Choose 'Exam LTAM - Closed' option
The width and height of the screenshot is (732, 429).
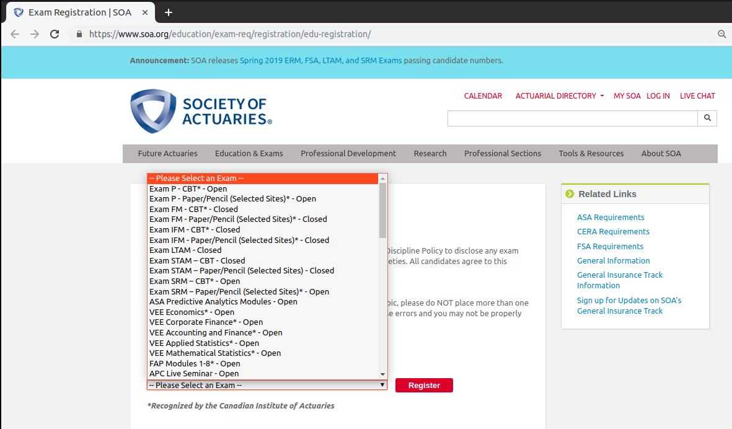coord(263,250)
